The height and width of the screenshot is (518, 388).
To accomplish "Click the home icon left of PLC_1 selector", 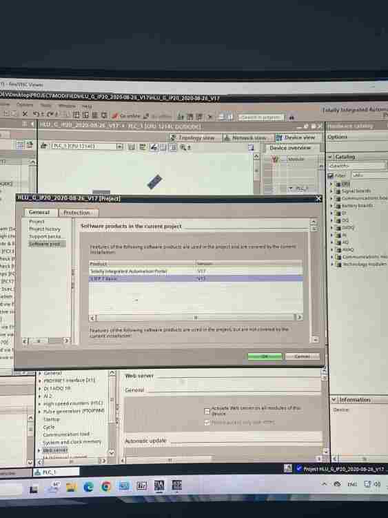I will pyautogui.click(x=43, y=146).
